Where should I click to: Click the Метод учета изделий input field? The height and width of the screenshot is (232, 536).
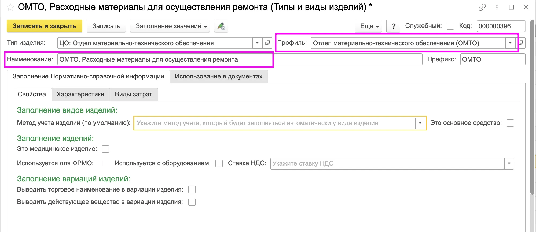click(x=275, y=123)
